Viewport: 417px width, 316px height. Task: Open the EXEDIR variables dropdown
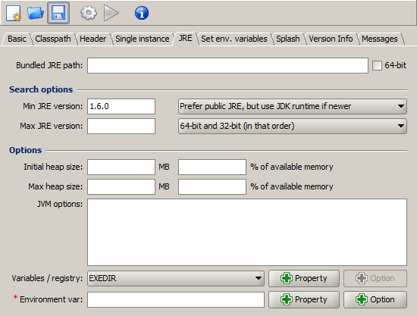176,278
